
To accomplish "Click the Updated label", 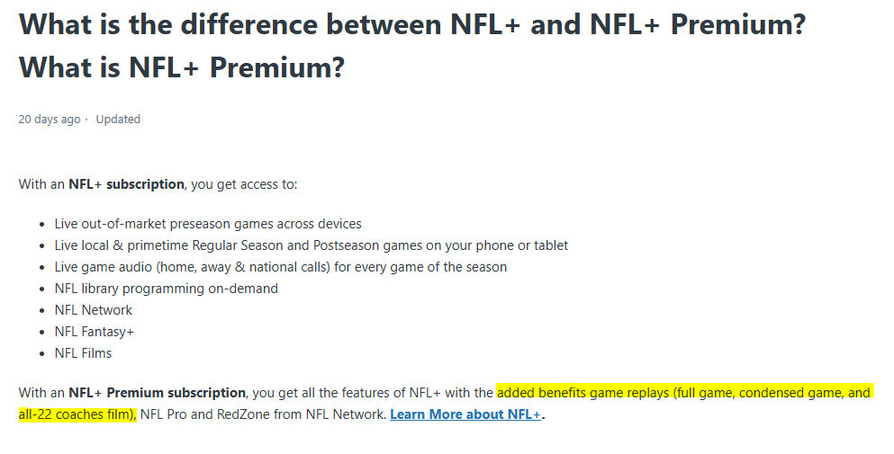I will (x=118, y=119).
